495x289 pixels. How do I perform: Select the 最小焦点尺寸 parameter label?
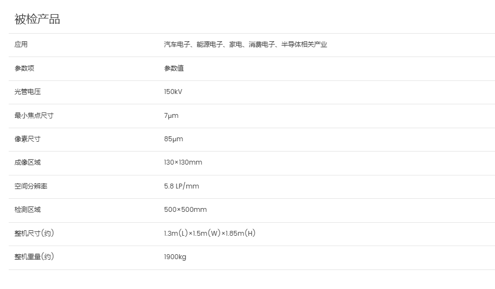pyautogui.click(x=34, y=116)
